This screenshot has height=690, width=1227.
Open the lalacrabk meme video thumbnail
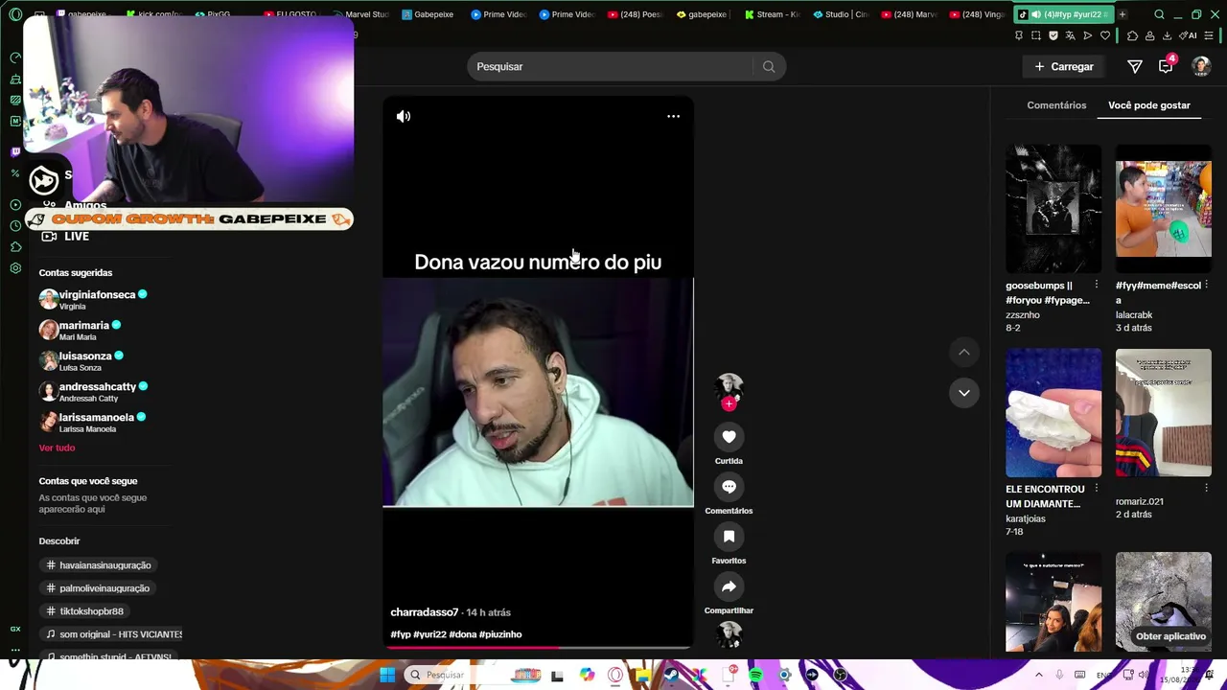tap(1163, 209)
